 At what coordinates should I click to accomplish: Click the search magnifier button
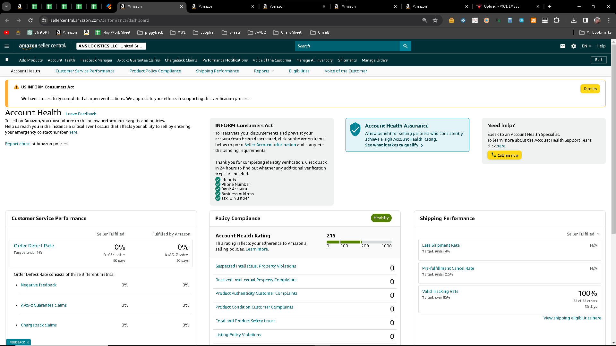pyautogui.click(x=405, y=46)
